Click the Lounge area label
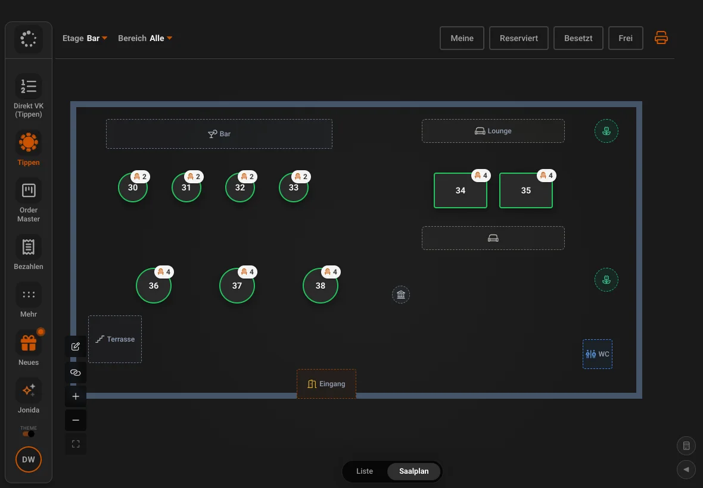Screen dimensions: 703x488 tap(493, 131)
